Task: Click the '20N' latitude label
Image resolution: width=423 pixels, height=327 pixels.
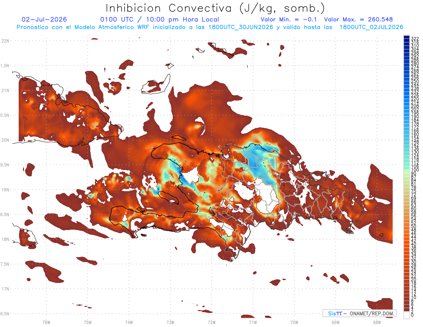Action: click(5, 140)
